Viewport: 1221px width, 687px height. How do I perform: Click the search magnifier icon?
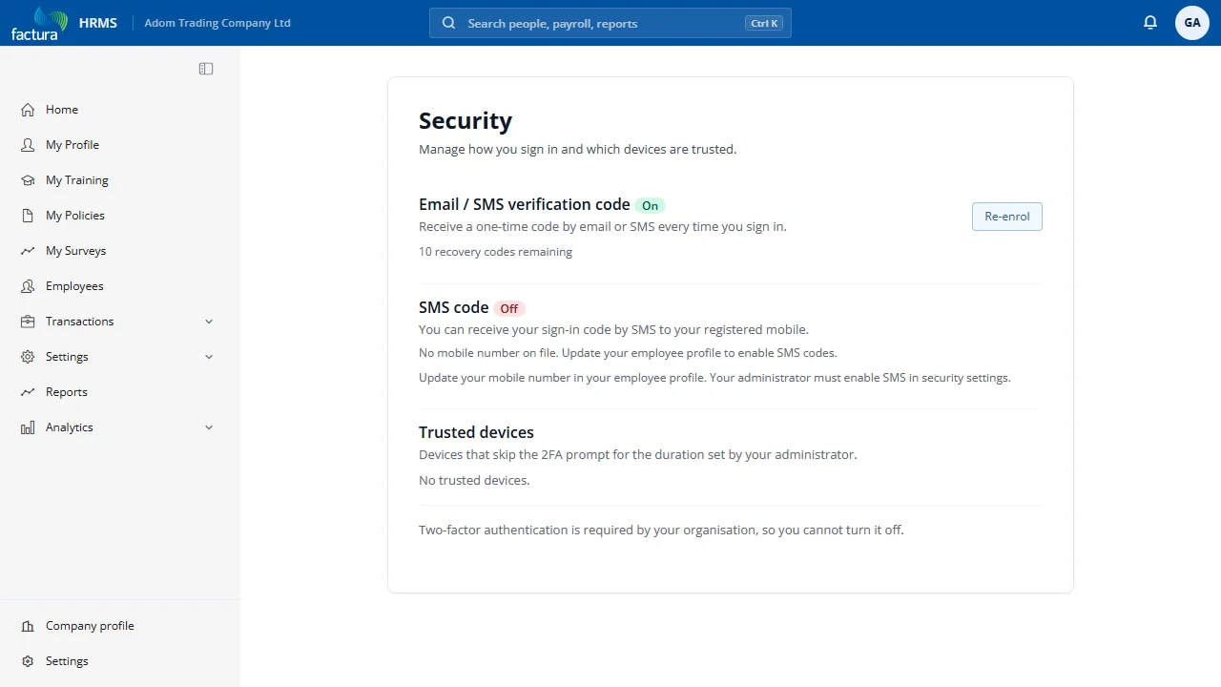pyautogui.click(x=448, y=23)
